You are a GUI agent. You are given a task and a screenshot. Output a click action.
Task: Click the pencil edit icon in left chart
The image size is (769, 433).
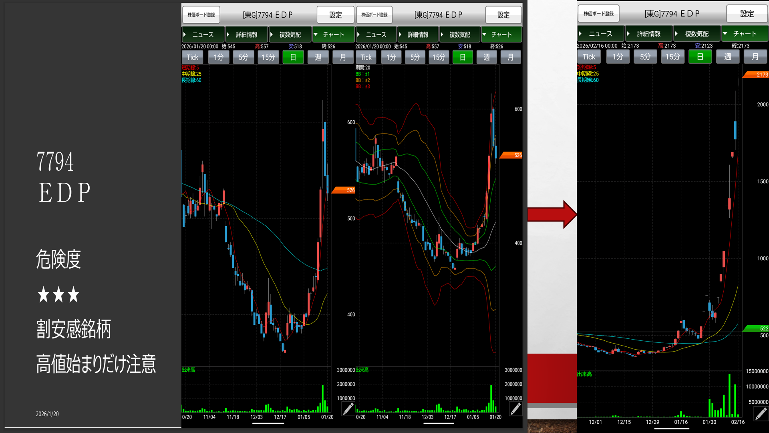click(348, 409)
